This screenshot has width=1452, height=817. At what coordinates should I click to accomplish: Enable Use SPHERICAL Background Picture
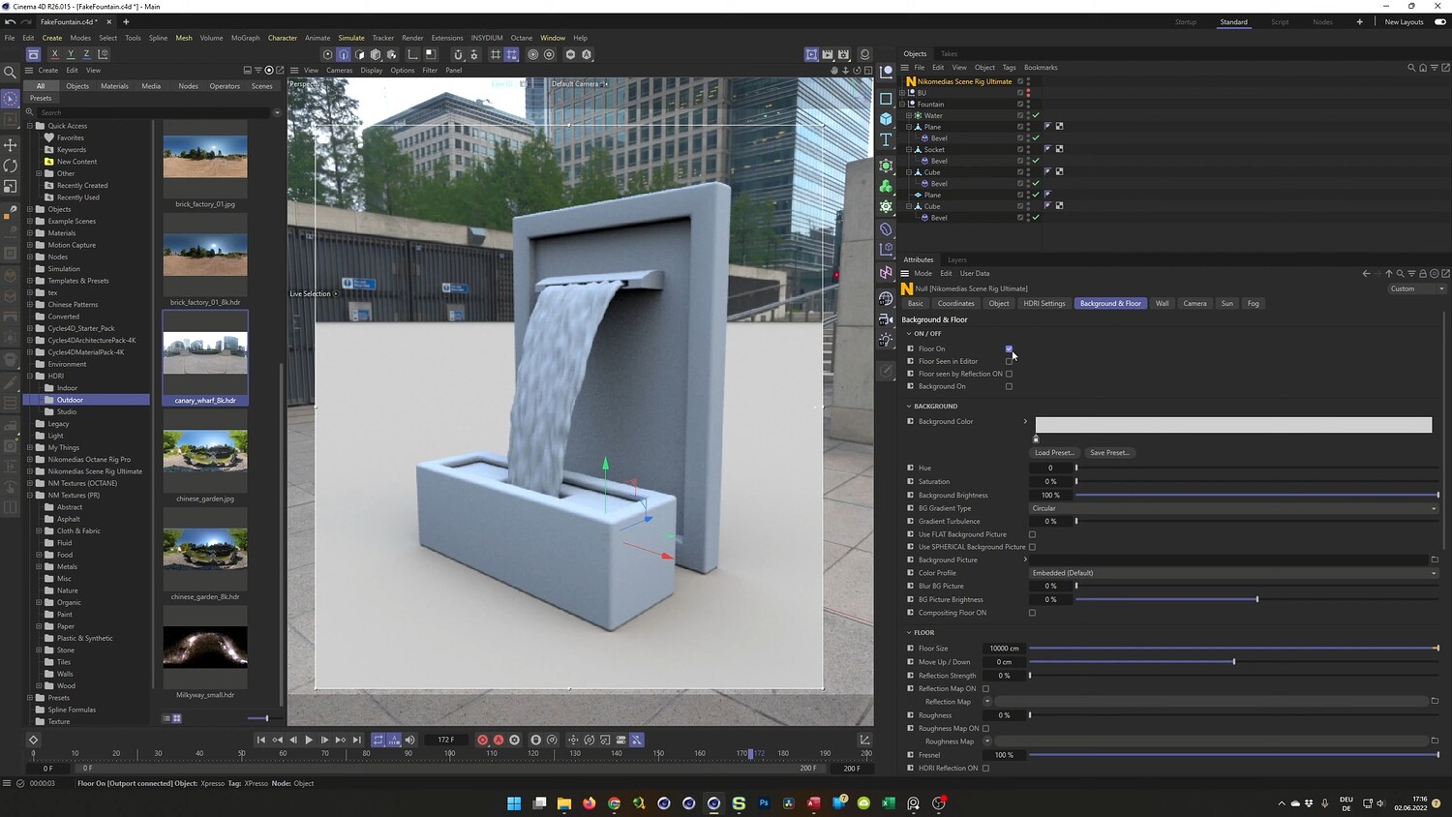coord(1032,547)
